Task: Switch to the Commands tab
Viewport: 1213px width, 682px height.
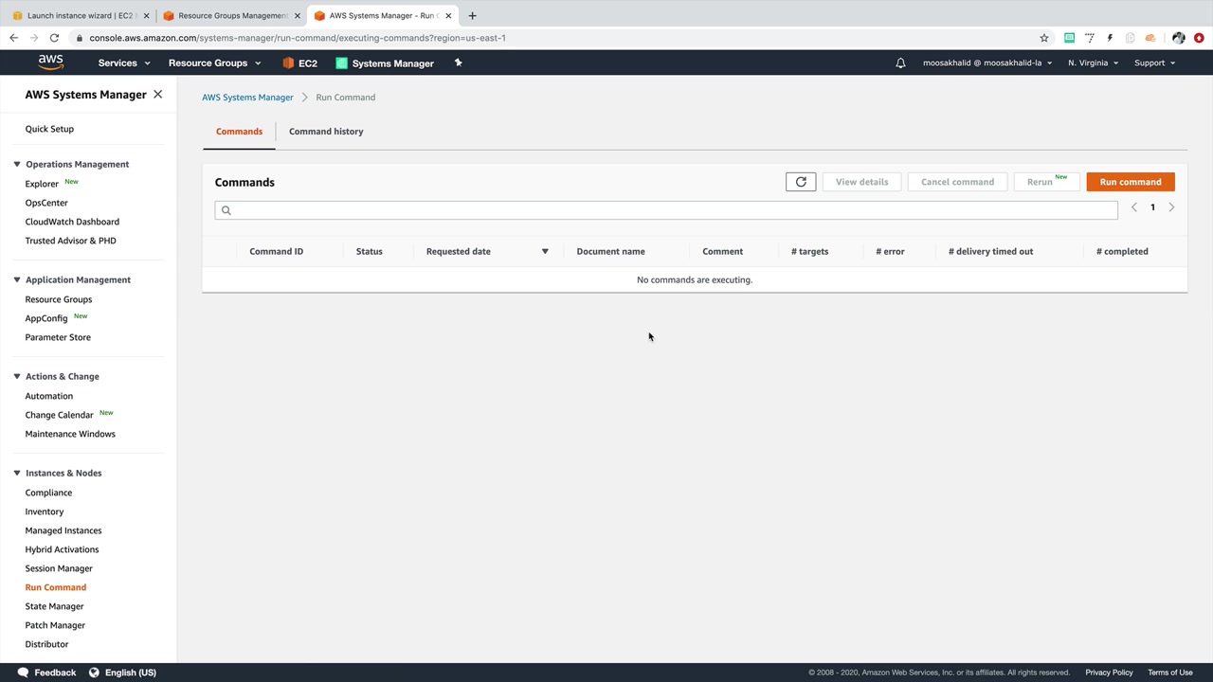Action: [239, 132]
